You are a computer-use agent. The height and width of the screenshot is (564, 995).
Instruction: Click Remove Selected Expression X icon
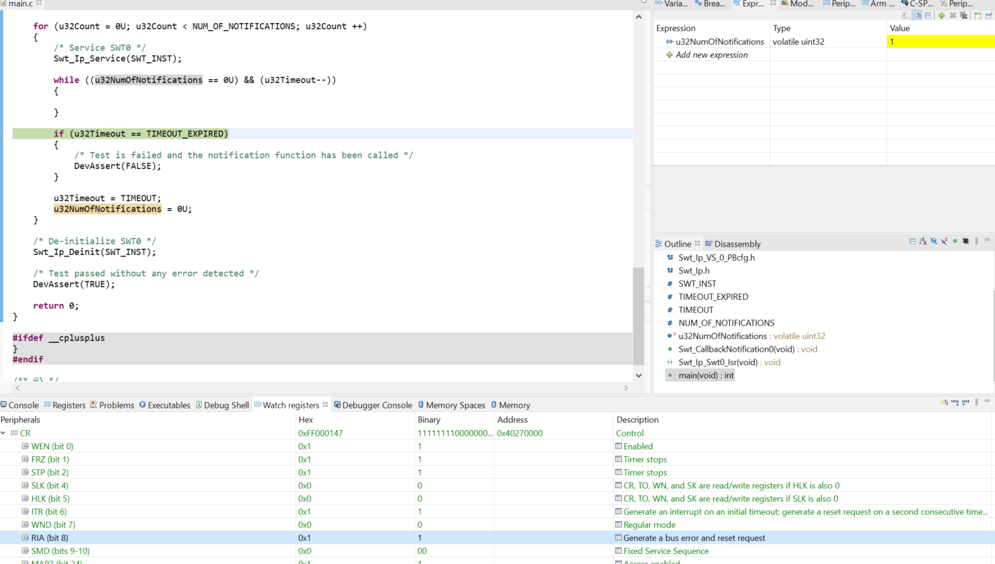click(953, 15)
